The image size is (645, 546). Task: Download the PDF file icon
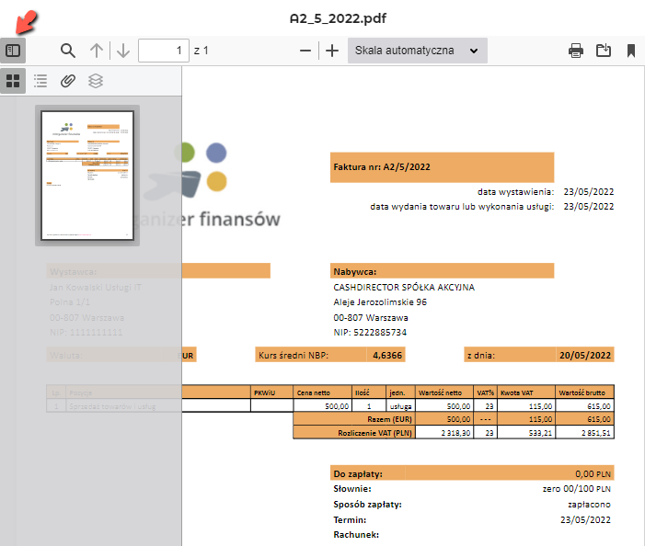tap(604, 51)
